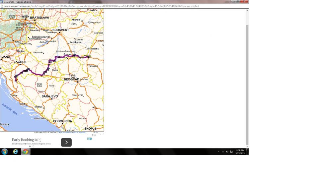Viewport: 332px width, 186px height.
Task: Select the first ad carousel dot
Action: [x=30, y=146]
